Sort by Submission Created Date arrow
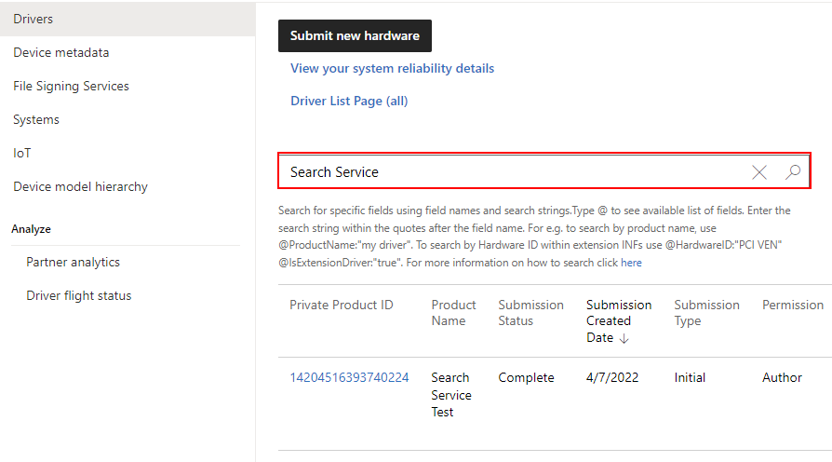The image size is (832, 462). tap(624, 338)
